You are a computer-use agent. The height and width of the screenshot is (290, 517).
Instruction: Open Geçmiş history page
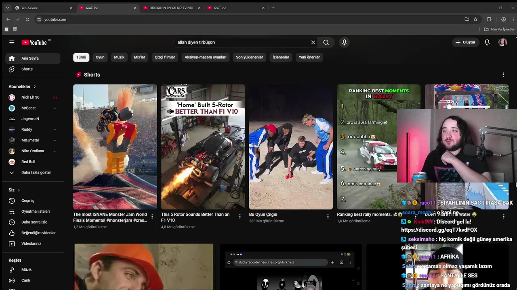pos(33,201)
